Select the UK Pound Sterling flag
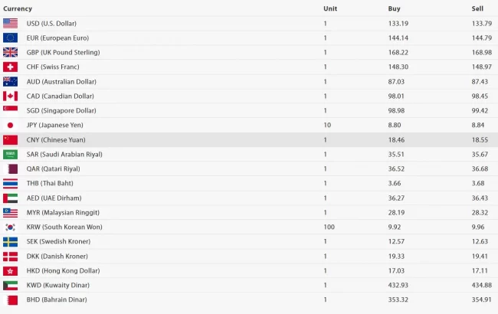The width and height of the screenshot is (498, 314). 11,52
